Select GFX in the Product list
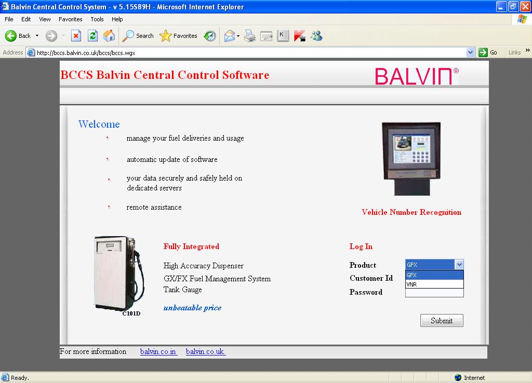The image size is (532, 383). point(434,275)
